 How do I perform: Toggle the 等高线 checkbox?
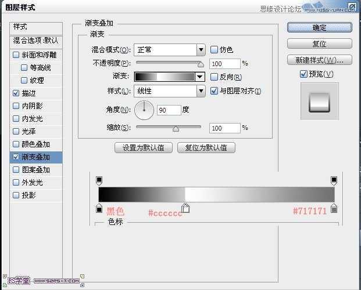click(x=24, y=67)
